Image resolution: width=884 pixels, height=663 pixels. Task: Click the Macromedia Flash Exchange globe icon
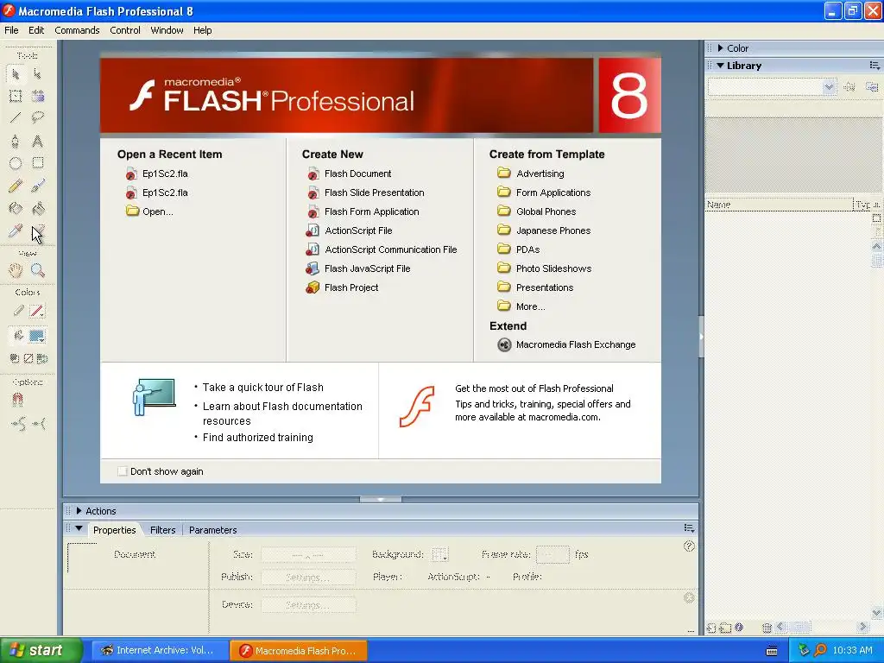[x=504, y=345]
